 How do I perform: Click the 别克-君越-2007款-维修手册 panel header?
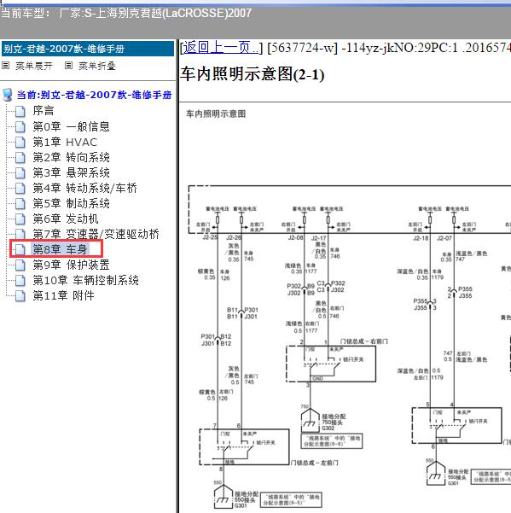click(88, 49)
